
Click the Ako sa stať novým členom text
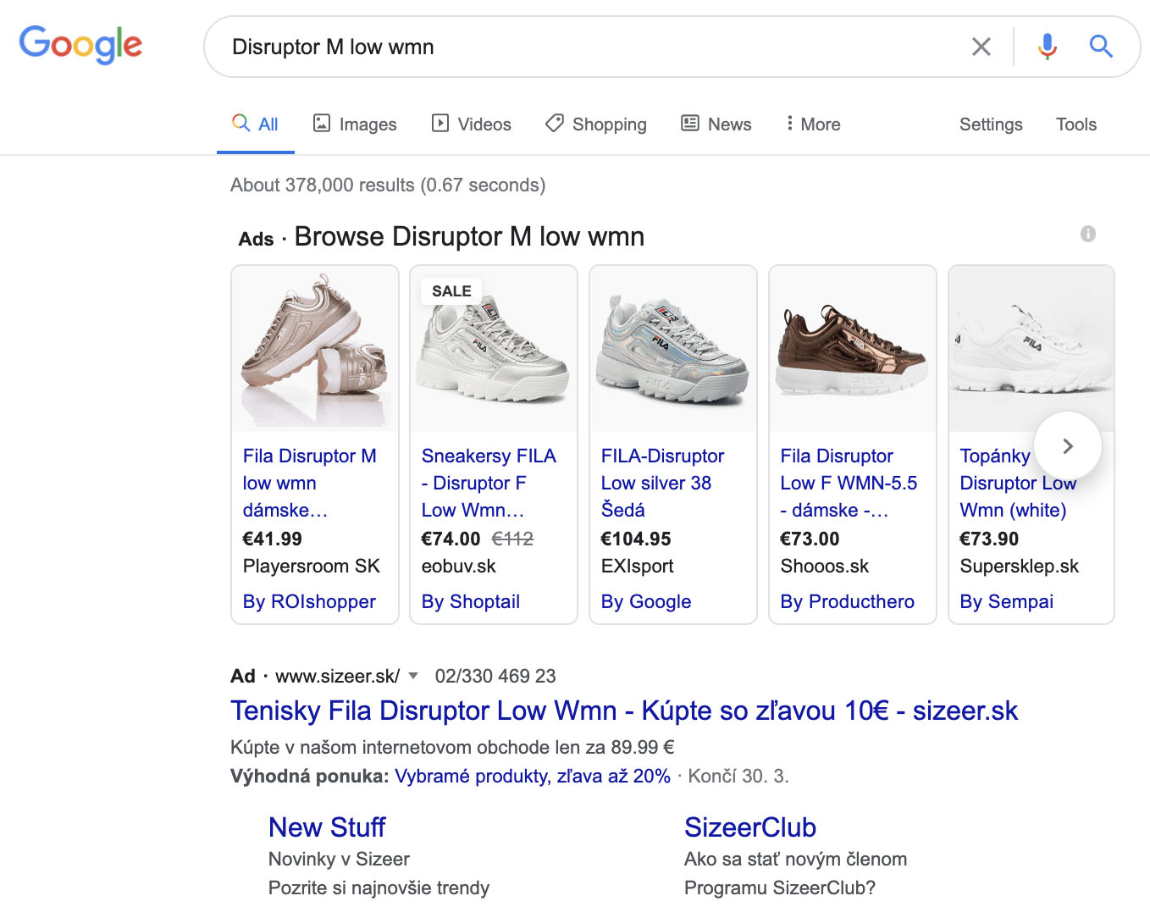coord(795,859)
